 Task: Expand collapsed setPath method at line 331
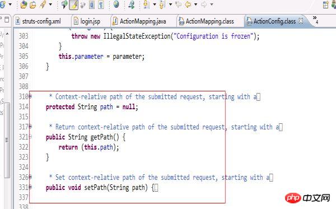30,187
